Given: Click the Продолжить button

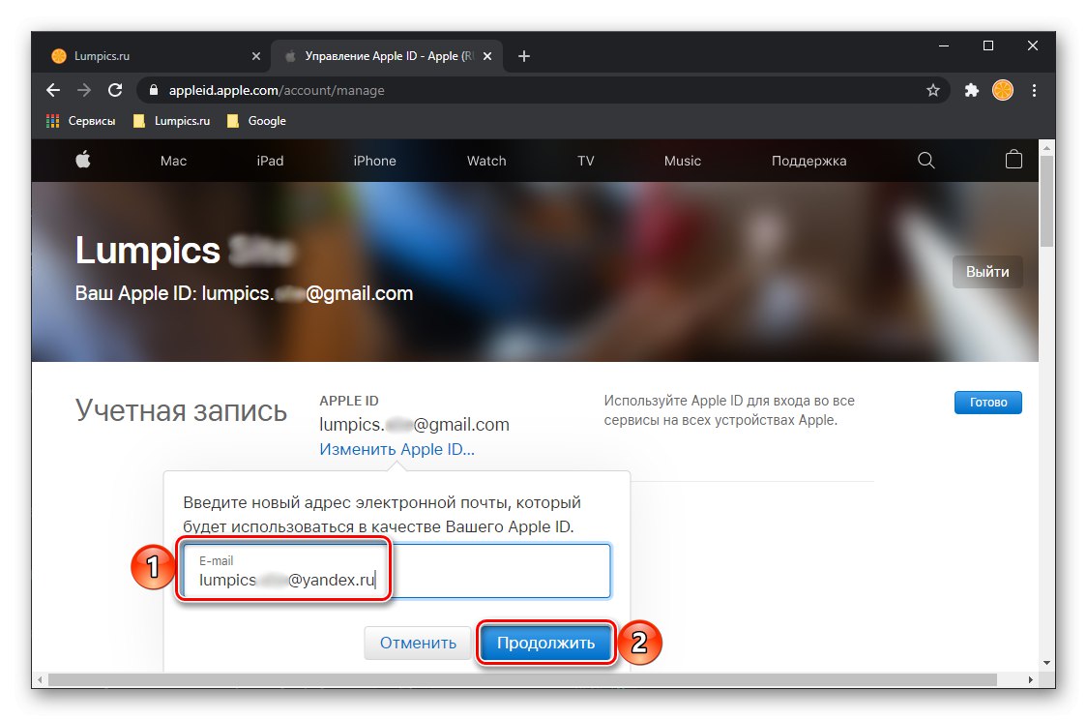Looking at the screenshot, I should pos(545,643).
